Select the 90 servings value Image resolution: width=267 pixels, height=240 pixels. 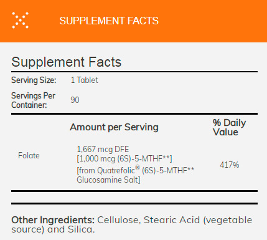point(75,100)
